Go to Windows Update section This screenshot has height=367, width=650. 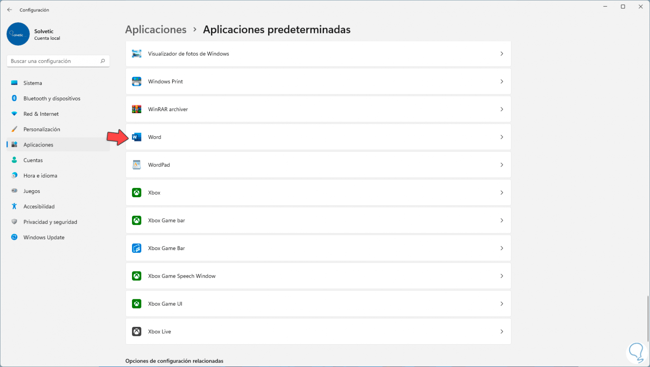click(44, 237)
